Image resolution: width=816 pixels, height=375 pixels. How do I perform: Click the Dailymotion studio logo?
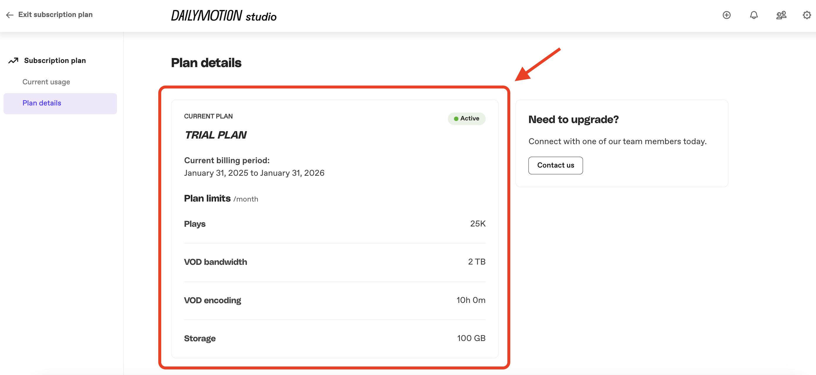pyautogui.click(x=224, y=16)
